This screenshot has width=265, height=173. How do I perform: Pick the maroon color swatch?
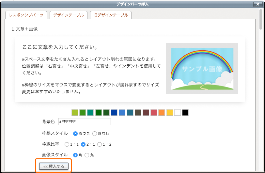[146, 113]
